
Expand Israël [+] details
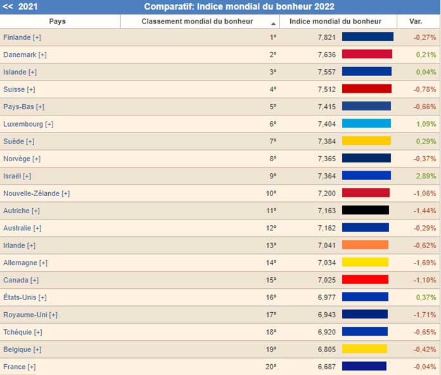click(x=27, y=176)
